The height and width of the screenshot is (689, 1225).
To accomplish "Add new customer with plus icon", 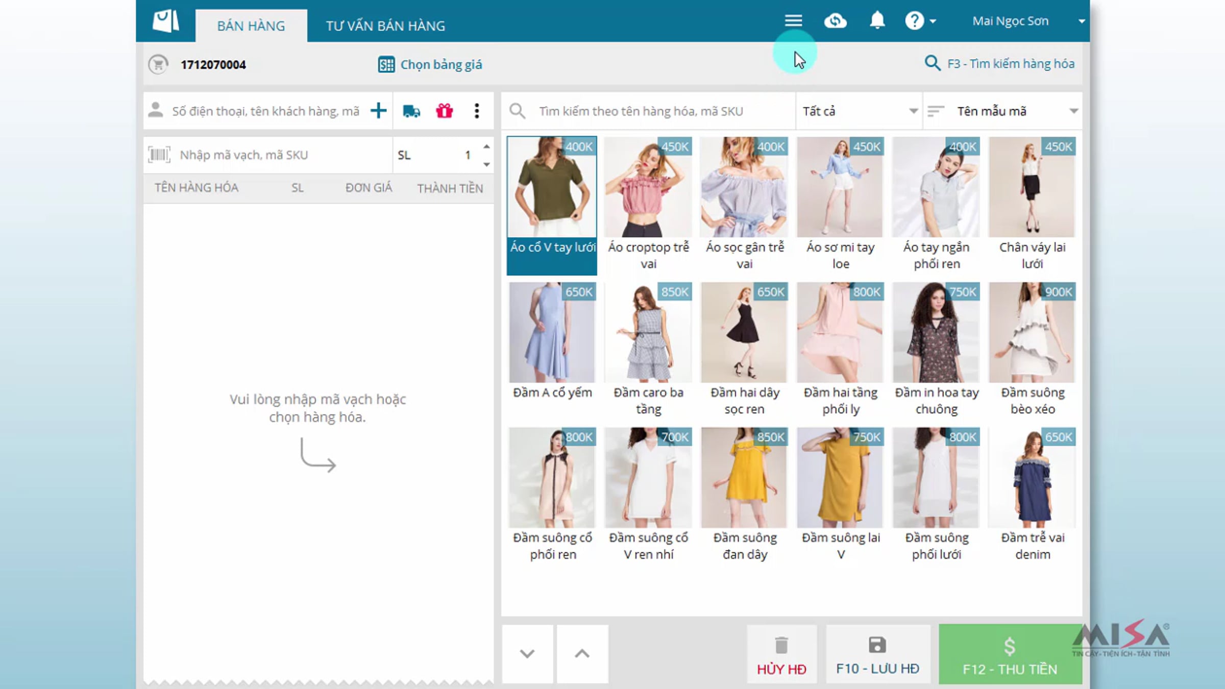I will (x=378, y=110).
